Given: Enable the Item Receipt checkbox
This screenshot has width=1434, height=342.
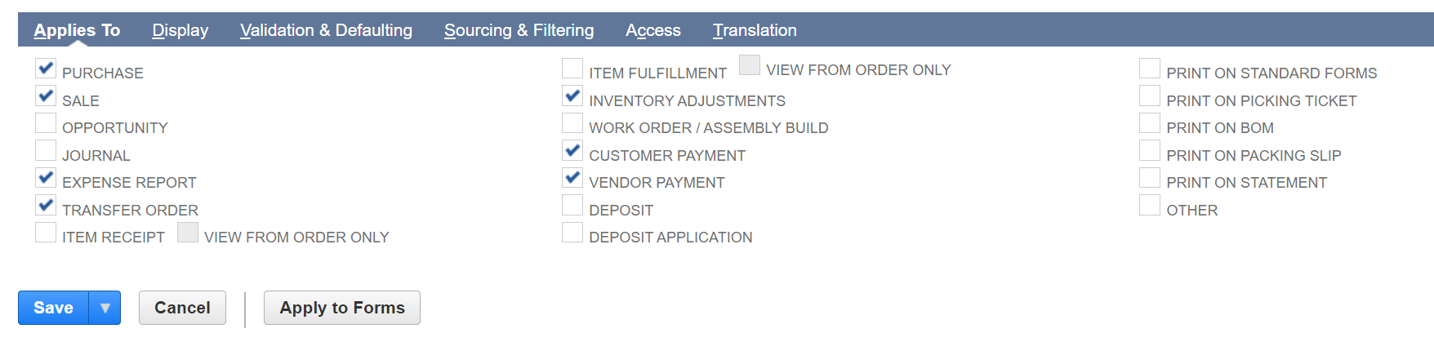Looking at the screenshot, I should (x=46, y=233).
